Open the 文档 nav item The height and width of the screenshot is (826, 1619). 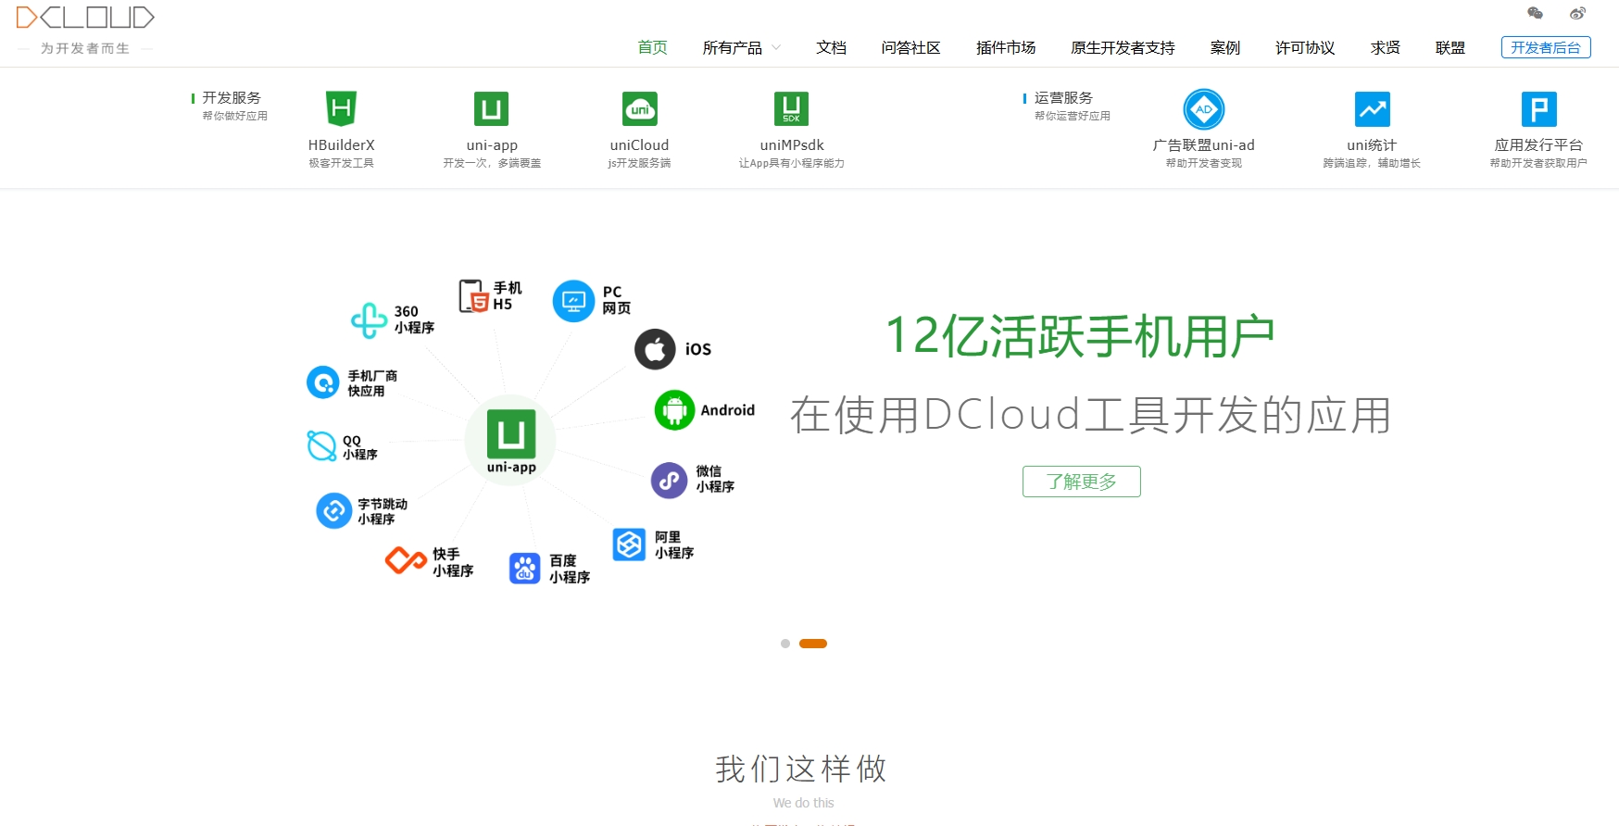831,47
